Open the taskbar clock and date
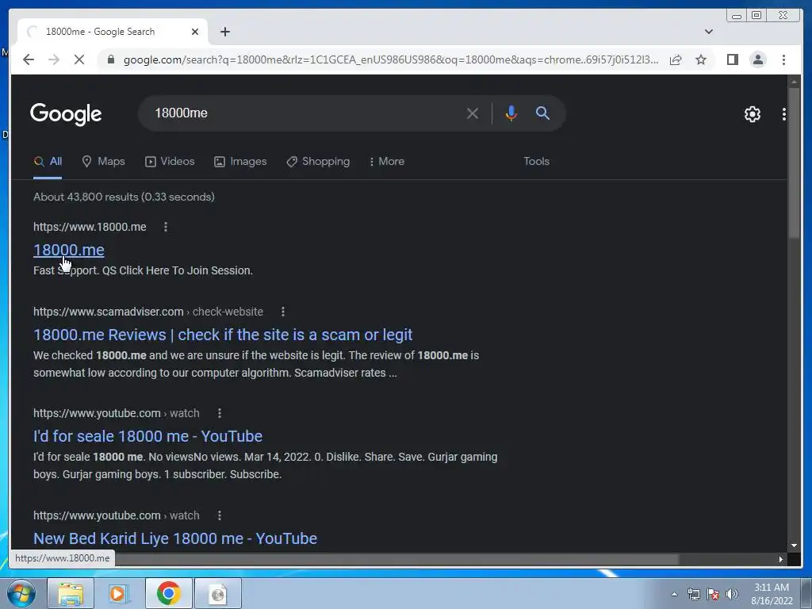 [772, 594]
